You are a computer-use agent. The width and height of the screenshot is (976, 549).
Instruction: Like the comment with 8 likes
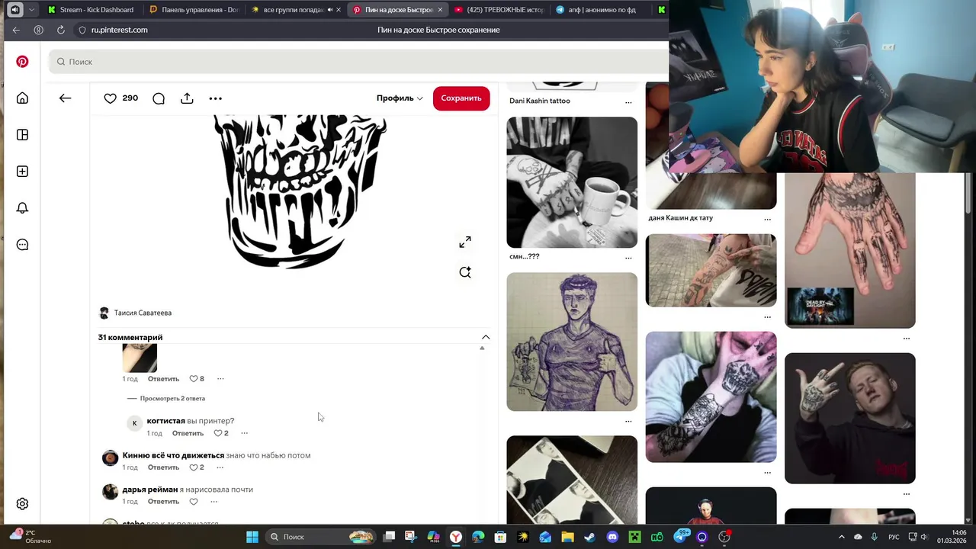click(x=194, y=379)
